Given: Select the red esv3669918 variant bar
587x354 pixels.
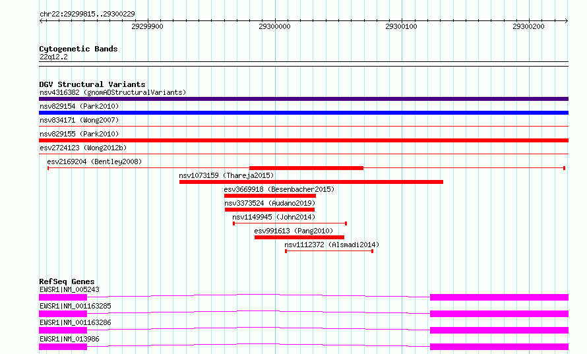Looking at the screenshot, I should 270,196.
